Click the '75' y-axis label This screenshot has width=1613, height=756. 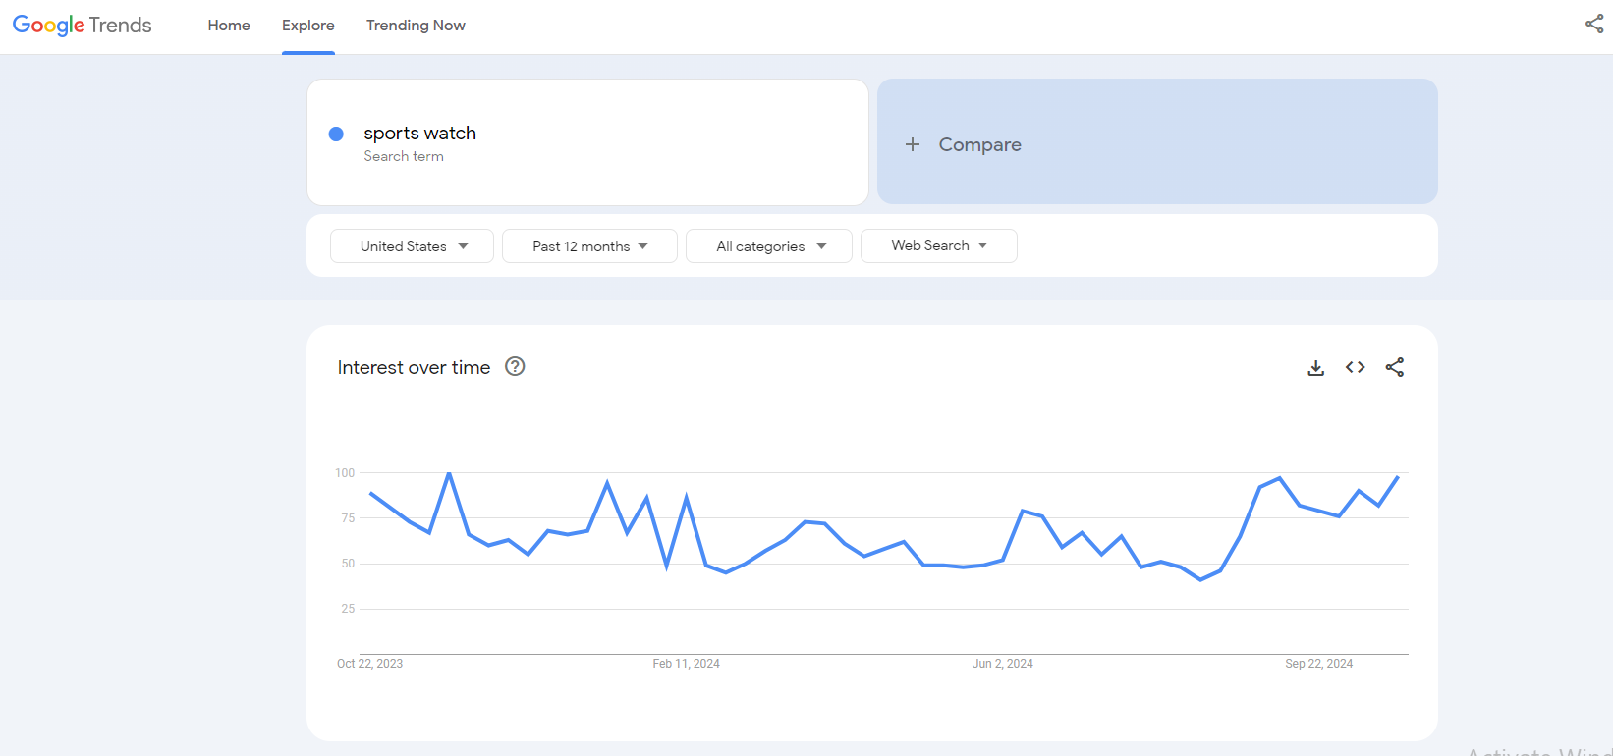coord(348,518)
